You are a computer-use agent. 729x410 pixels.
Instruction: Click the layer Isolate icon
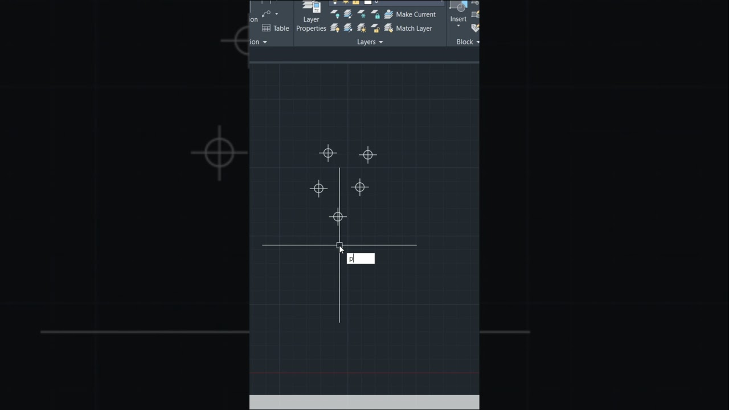point(348,14)
